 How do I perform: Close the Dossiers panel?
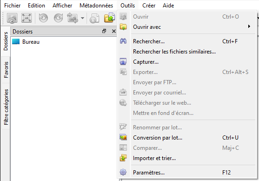point(114,31)
